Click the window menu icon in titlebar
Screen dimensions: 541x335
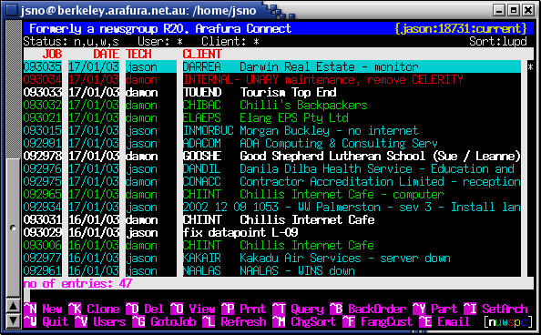(12, 10)
